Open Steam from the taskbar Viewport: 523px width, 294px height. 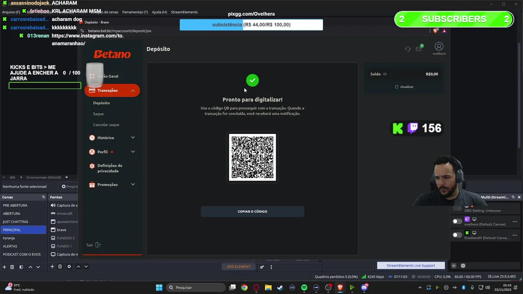(280, 287)
